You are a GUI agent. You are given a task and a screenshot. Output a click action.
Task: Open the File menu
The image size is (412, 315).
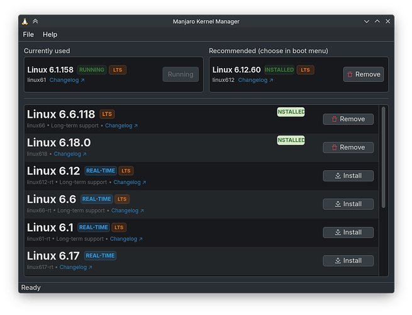28,35
